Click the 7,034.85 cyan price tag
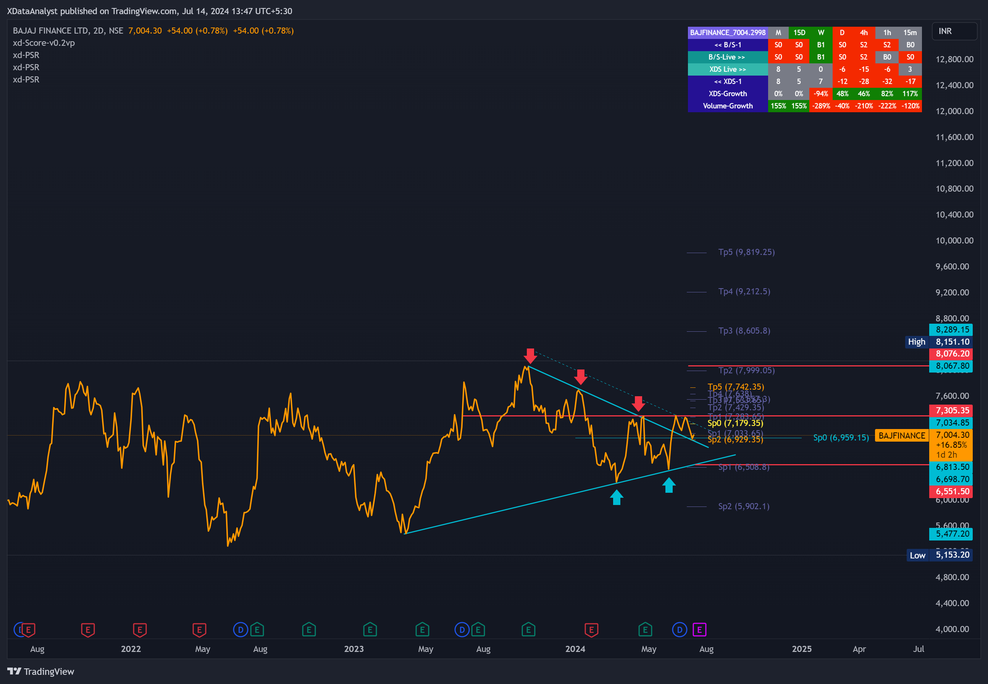This screenshot has width=988, height=684. pyautogui.click(x=951, y=423)
